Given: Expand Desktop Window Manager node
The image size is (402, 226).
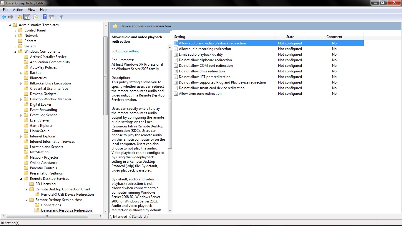Looking at the screenshot, I should [21, 99].
